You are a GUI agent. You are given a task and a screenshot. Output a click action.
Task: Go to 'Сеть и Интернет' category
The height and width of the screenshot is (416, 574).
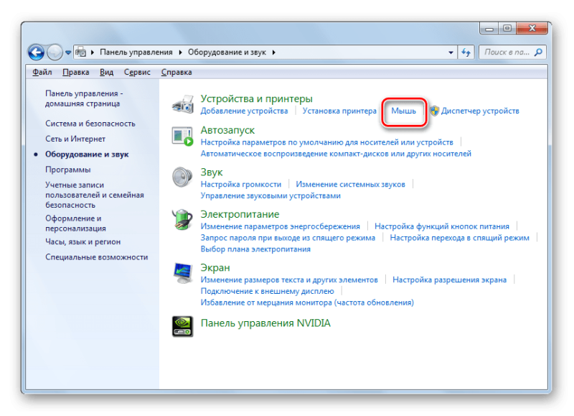(x=75, y=139)
